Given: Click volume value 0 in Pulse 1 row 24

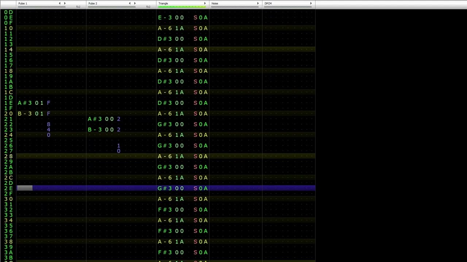Looking at the screenshot, I should coord(49,135).
